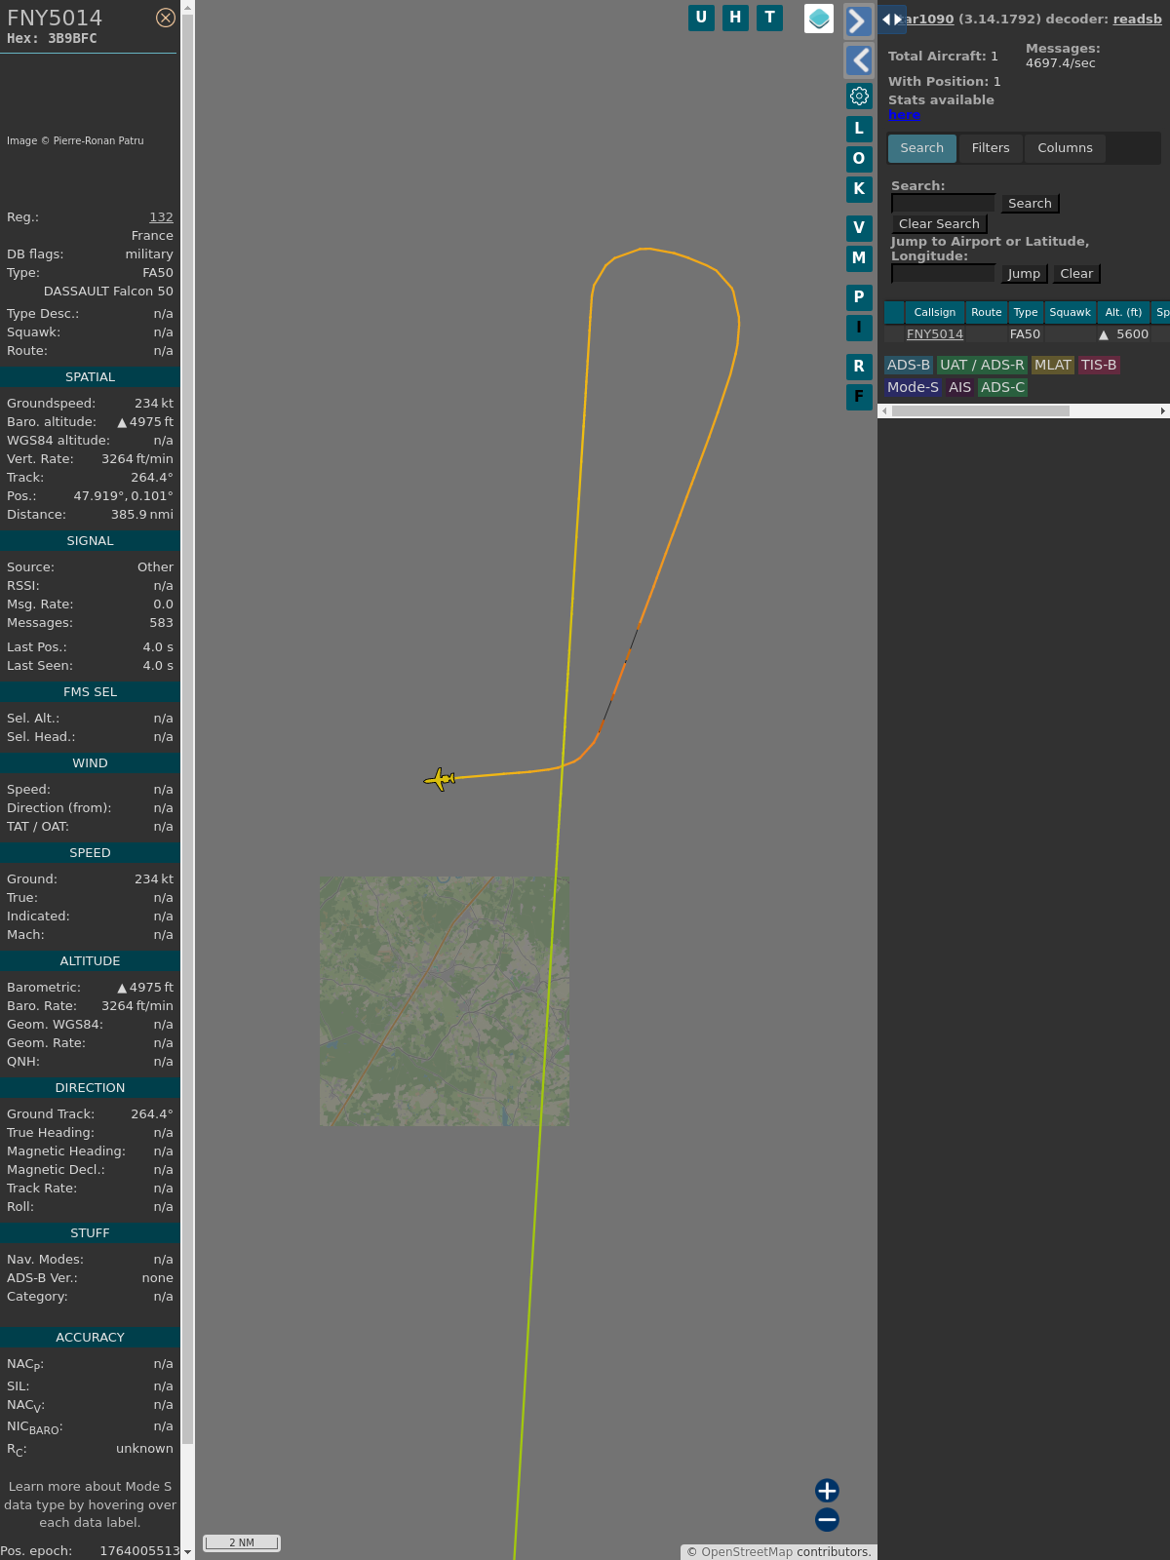Viewport: 1170px width, 1560px height.
Task: Click the info panel scroll up arrow
Action: coord(187,6)
